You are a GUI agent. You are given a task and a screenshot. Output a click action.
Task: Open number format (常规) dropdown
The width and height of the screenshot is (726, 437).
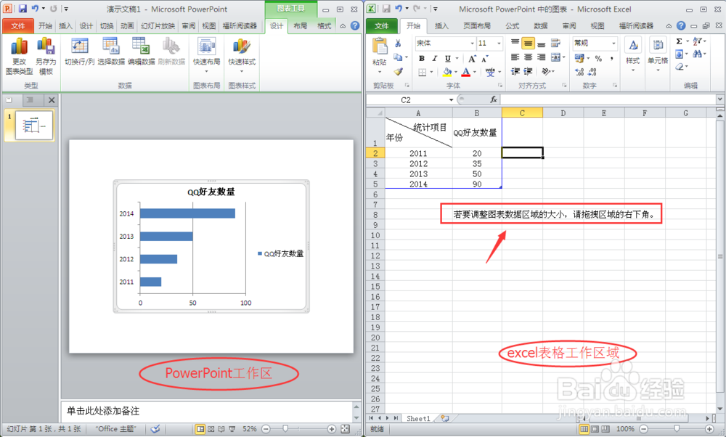[x=613, y=43]
